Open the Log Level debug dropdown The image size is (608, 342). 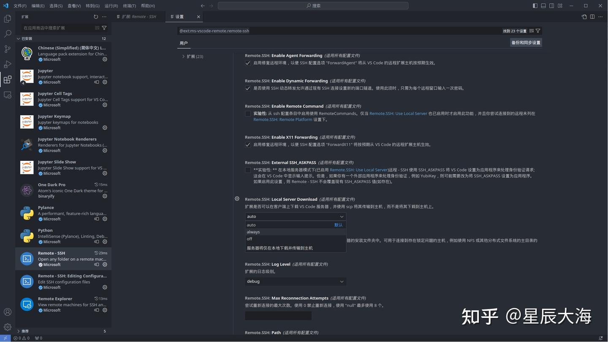pyautogui.click(x=295, y=282)
